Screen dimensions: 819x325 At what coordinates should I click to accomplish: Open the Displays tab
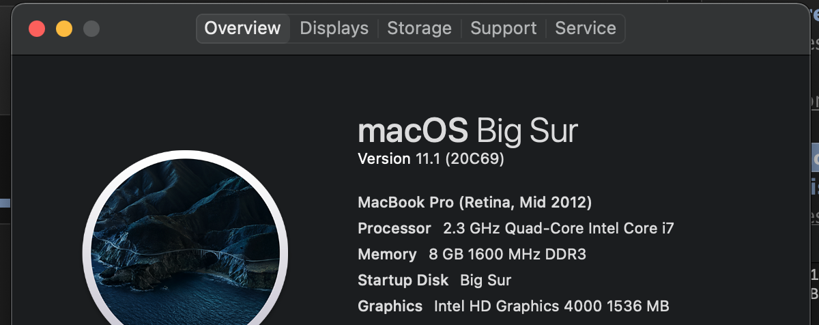[x=334, y=29]
